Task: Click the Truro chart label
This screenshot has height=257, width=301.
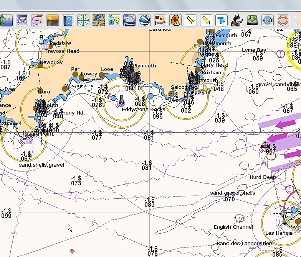Action: coord(44,92)
